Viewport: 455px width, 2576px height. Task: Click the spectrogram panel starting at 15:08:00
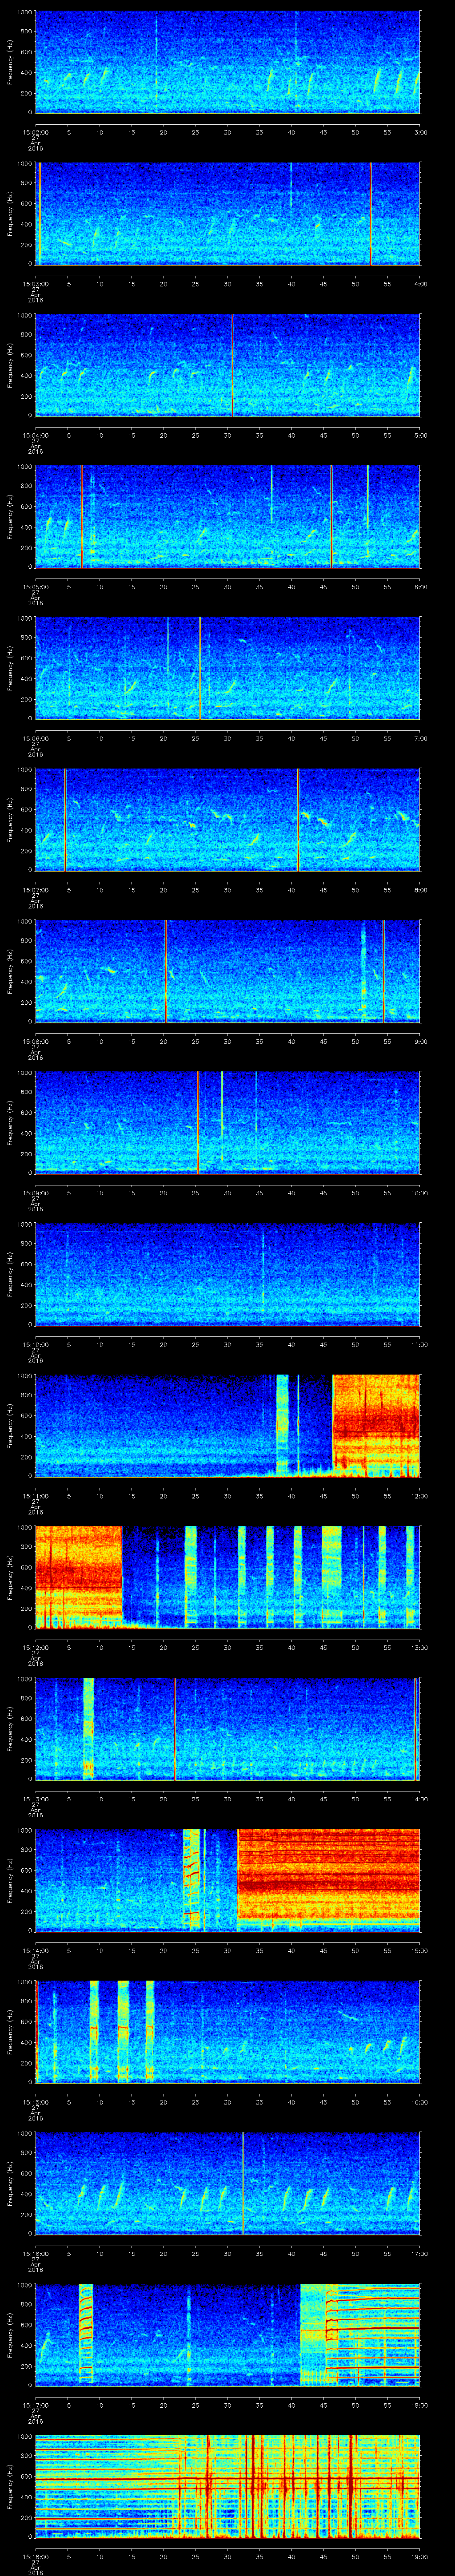coord(228,972)
